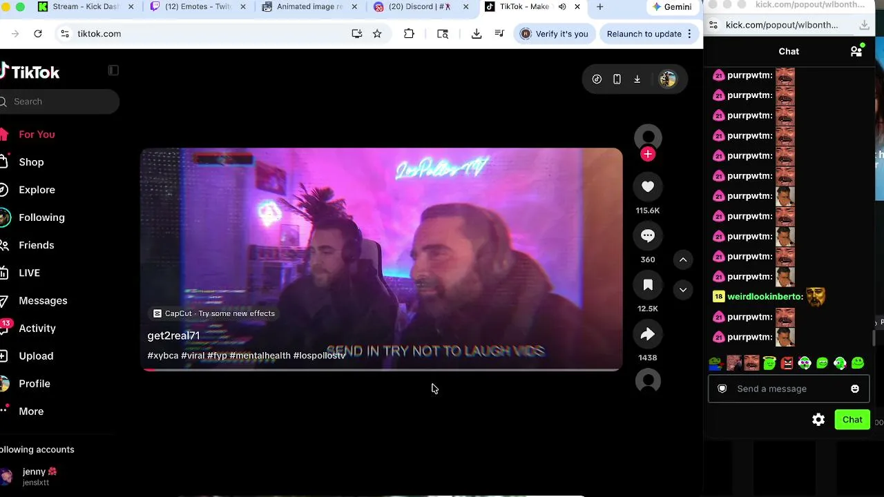
Task: Insert the angry red face emote
Action: [x=787, y=363]
